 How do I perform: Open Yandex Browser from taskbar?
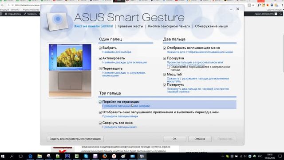114,156
